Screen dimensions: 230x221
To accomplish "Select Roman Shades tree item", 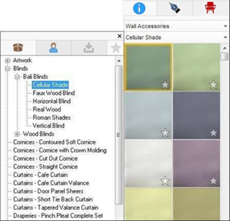I will coord(52,117).
